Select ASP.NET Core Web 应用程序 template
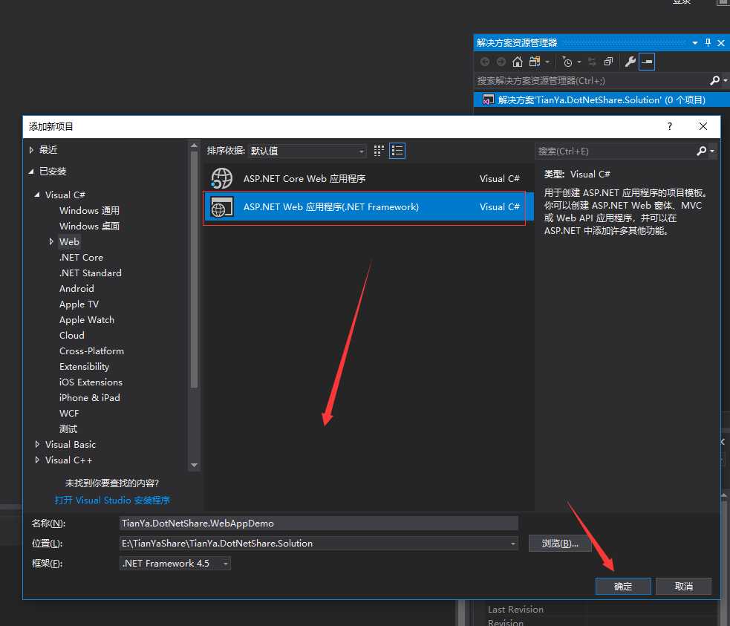 pos(369,178)
